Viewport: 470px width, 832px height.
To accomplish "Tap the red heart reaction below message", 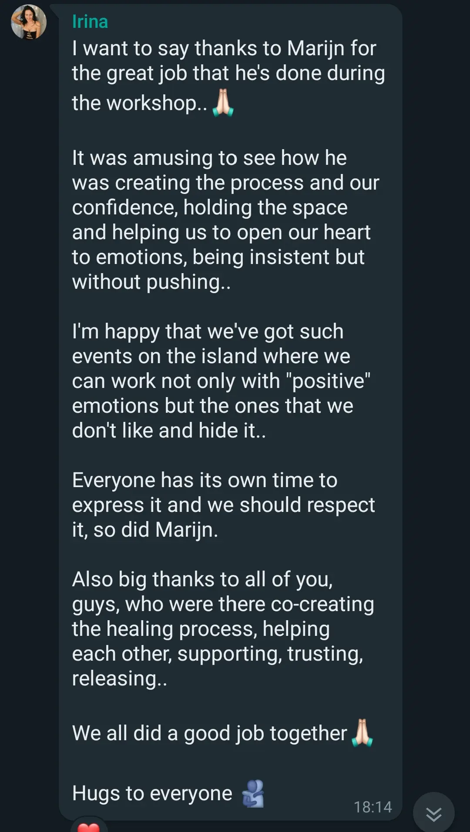I will 88,826.
